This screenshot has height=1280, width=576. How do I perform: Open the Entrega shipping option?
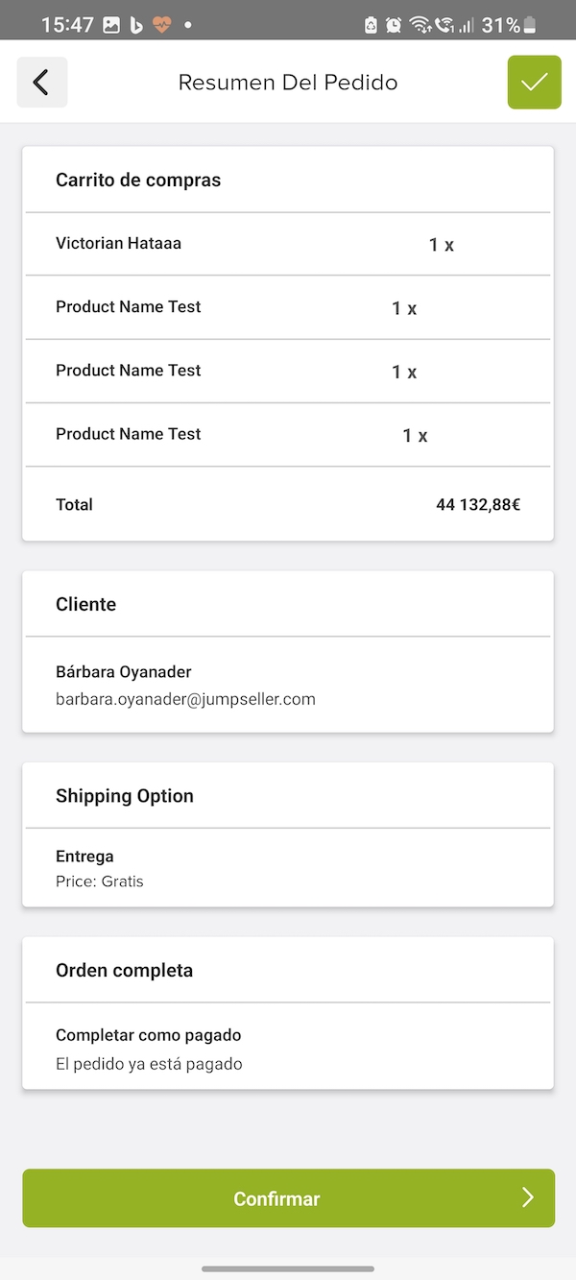288,868
